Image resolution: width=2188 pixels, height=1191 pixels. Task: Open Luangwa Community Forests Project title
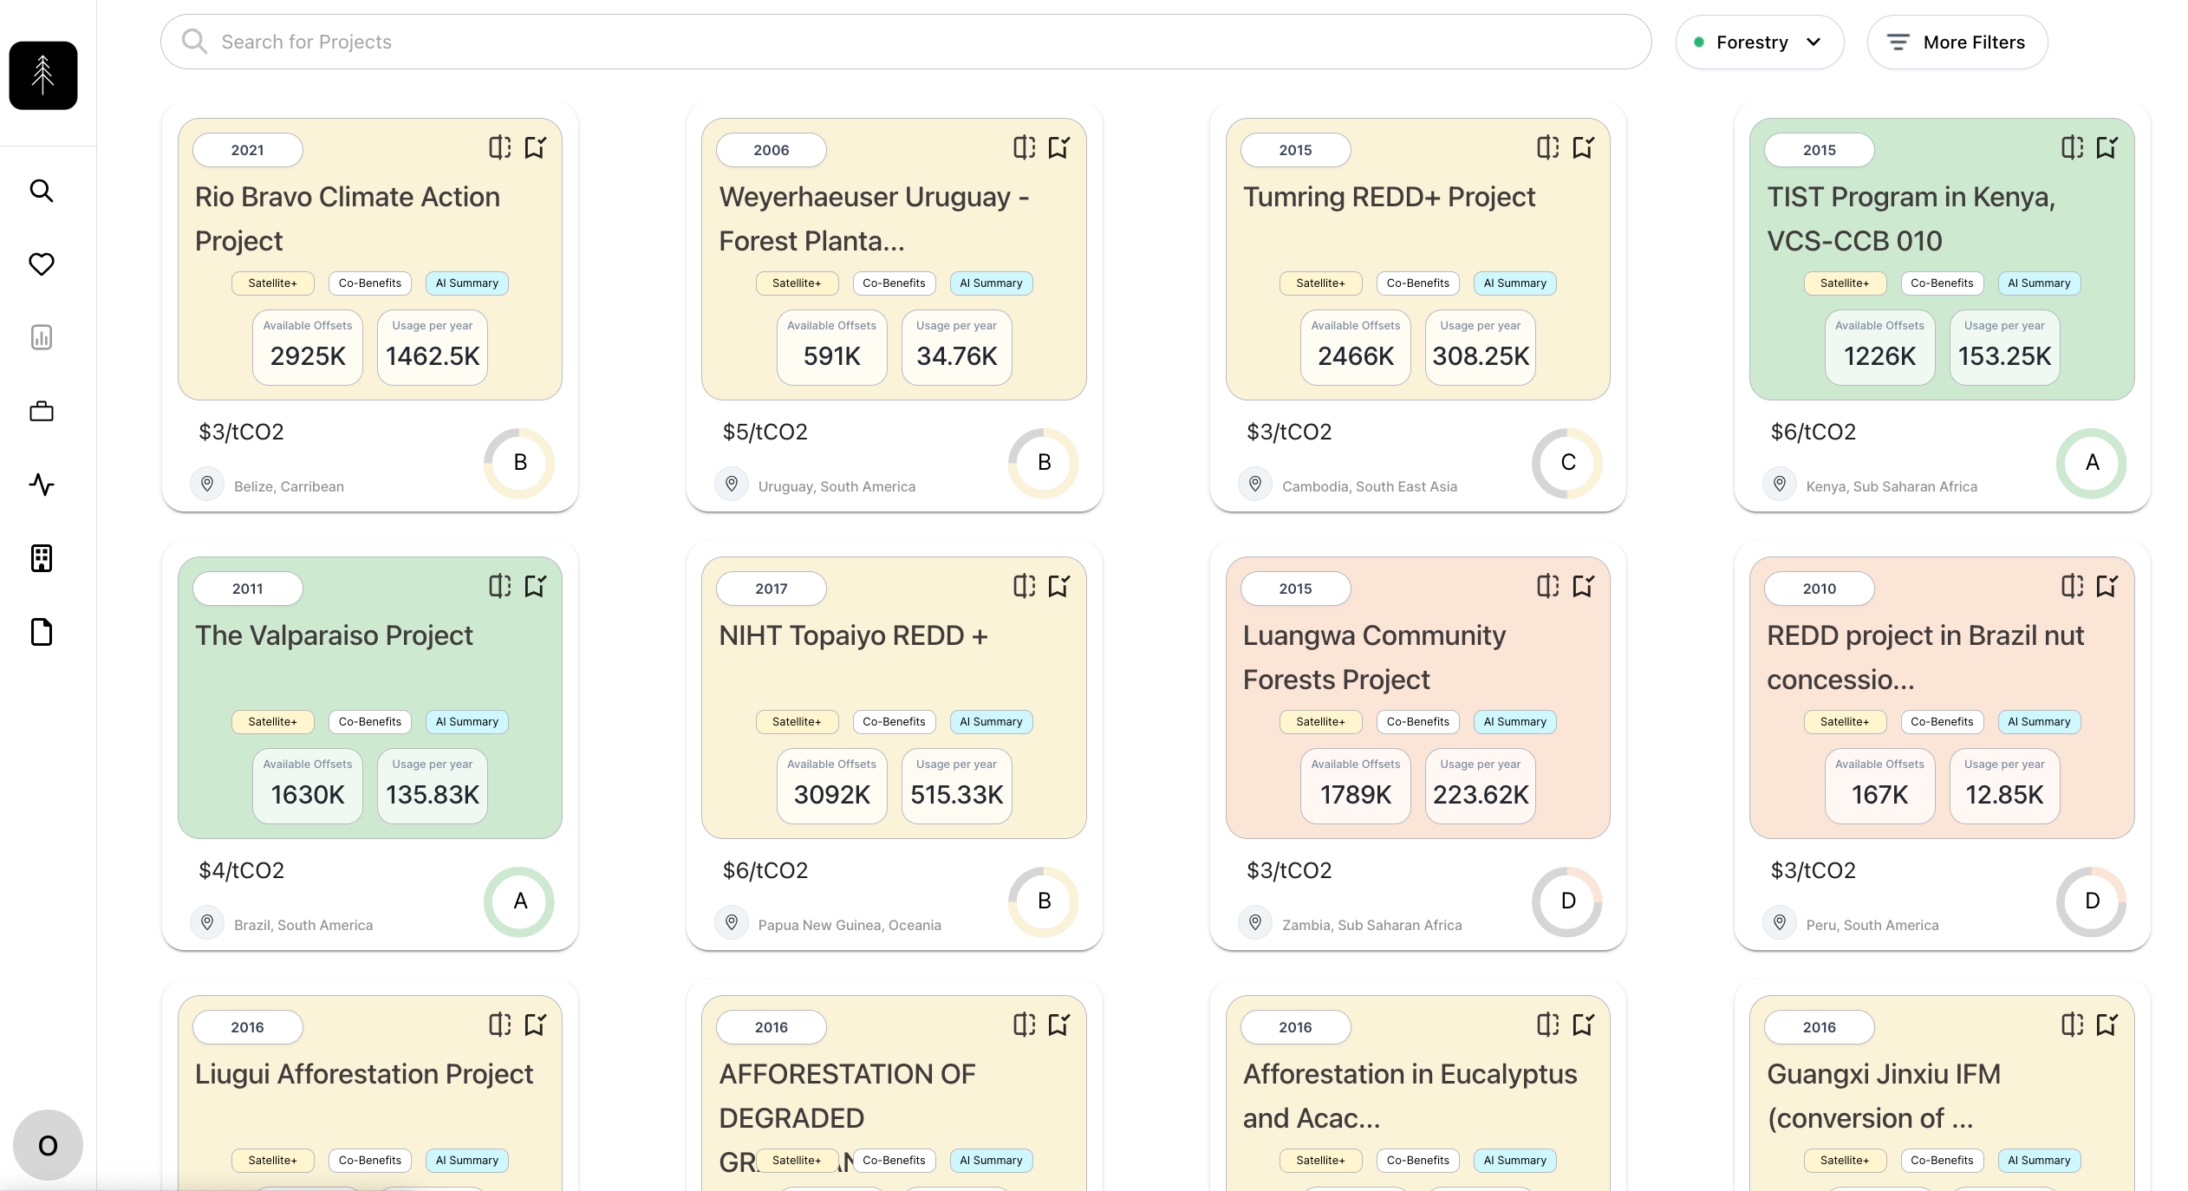coord(1374,657)
